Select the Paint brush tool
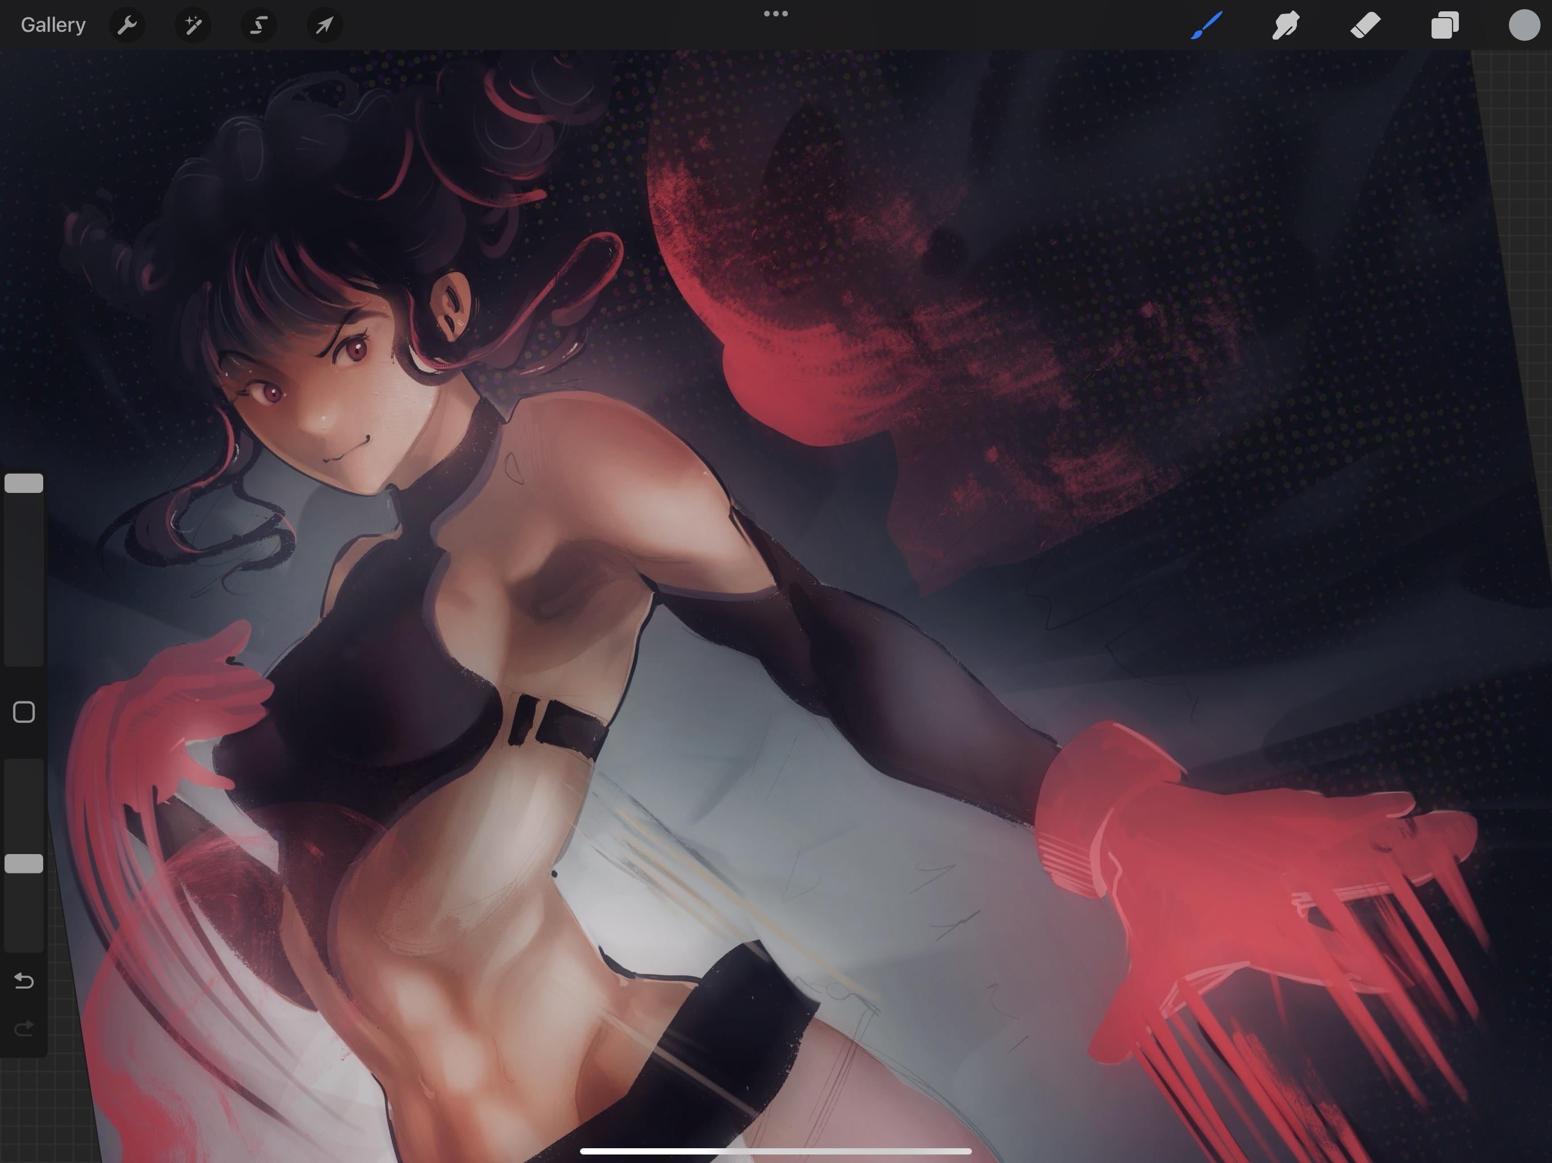The height and width of the screenshot is (1163, 1552). pos(1207,25)
